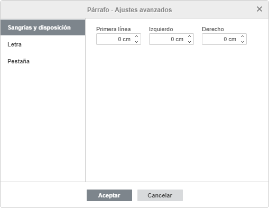Increase the Derecho indent value
Image resolution: width=269 pixels, height=208 pixels.
242,36
